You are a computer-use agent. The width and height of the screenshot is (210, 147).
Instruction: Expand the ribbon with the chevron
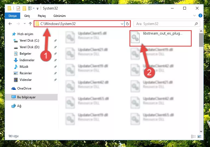click(x=194, y=16)
